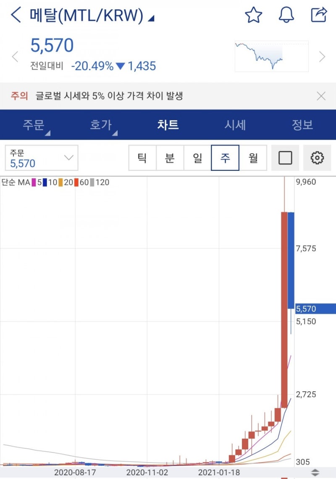Switch chart to 월 monthly interval

254,157
